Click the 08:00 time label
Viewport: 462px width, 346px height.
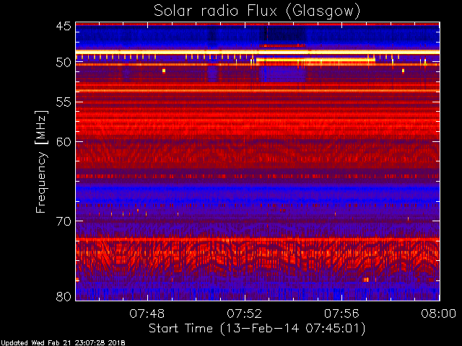point(439,314)
